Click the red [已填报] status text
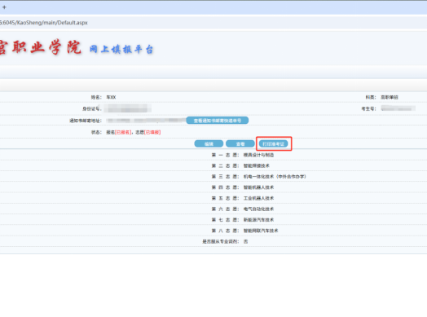Viewport: 427px width, 317px height. [x=152, y=132]
